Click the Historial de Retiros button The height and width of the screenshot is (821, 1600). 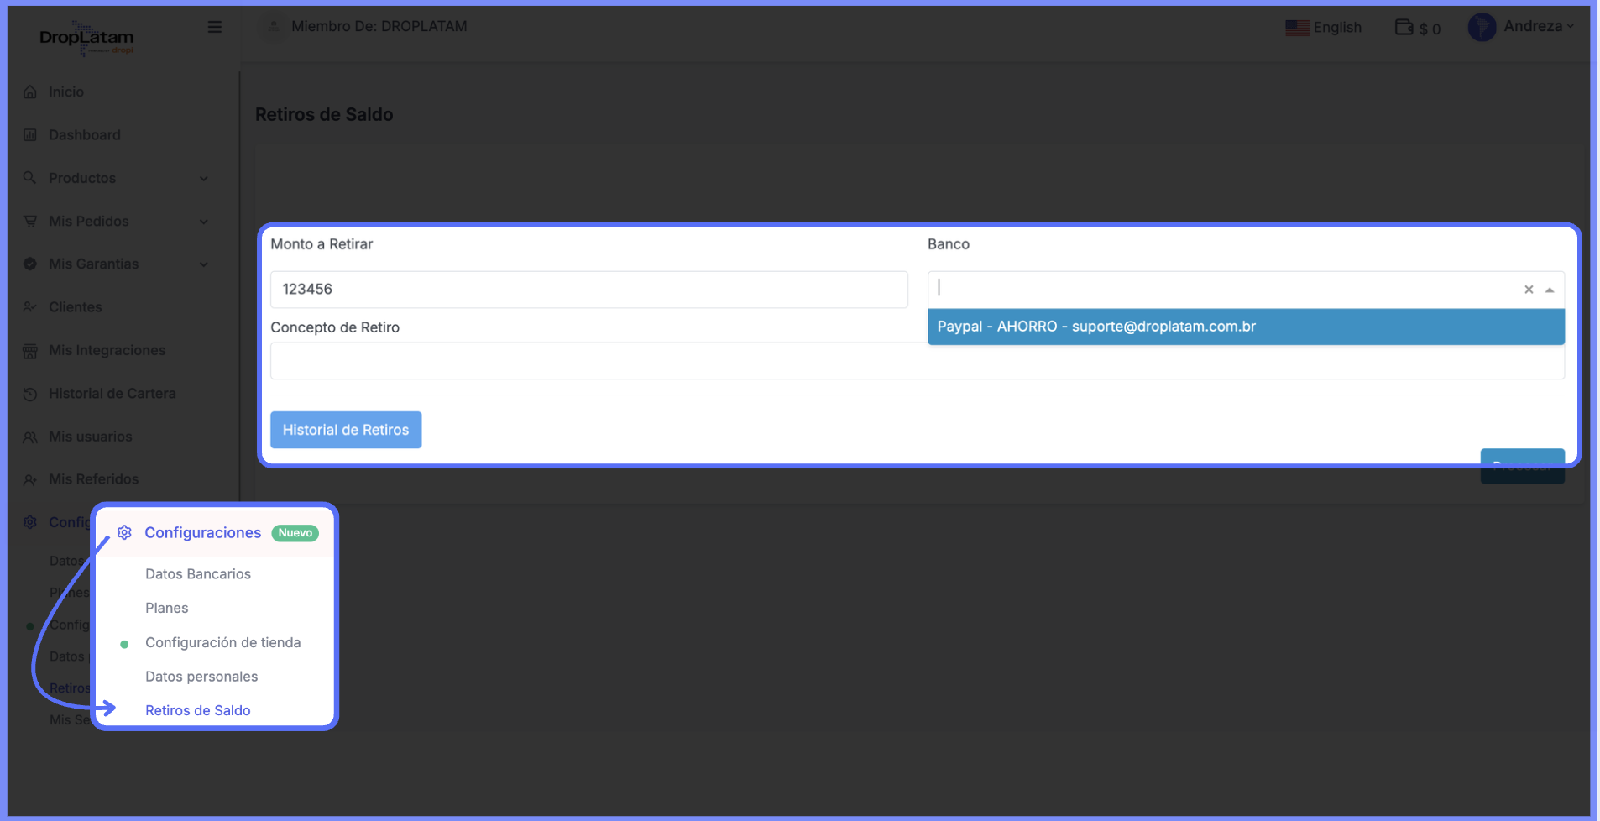click(346, 430)
